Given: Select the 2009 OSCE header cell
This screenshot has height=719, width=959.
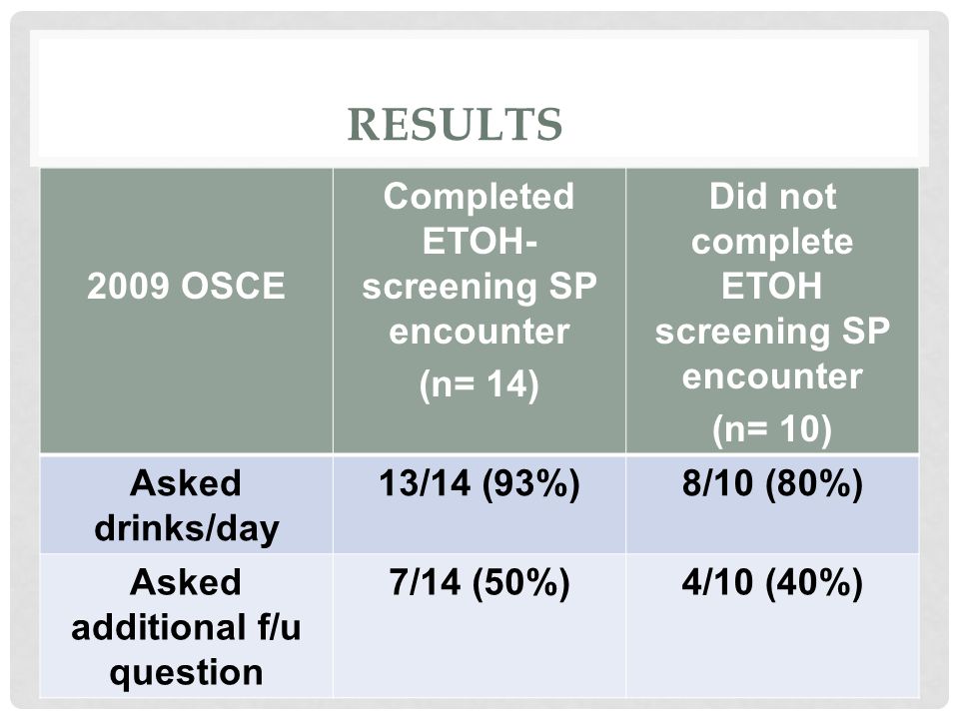Looking at the screenshot, I should [187, 311].
